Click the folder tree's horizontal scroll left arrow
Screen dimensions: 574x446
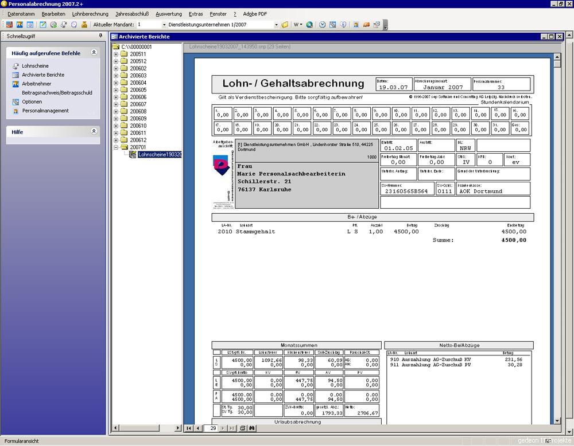[x=116, y=428]
